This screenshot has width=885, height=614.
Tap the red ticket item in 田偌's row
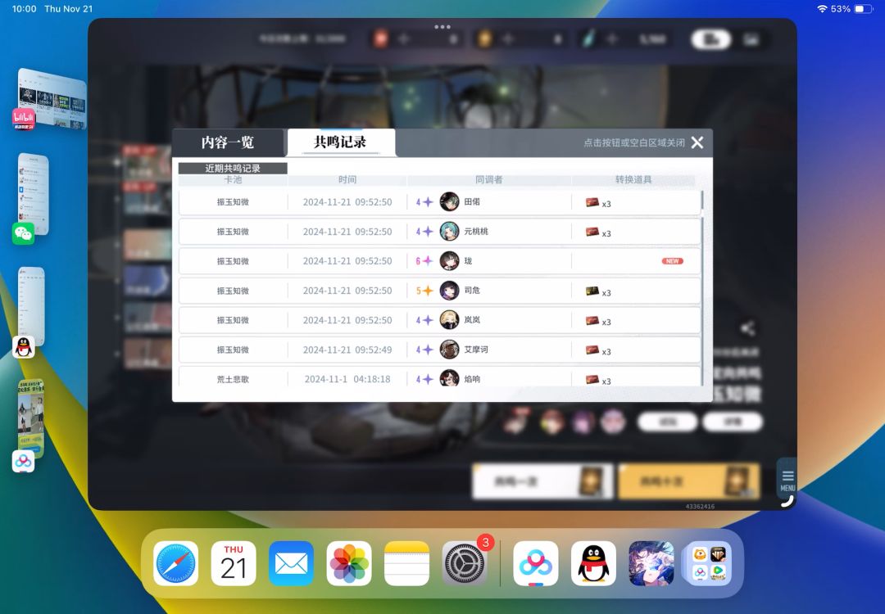click(592, 202)
